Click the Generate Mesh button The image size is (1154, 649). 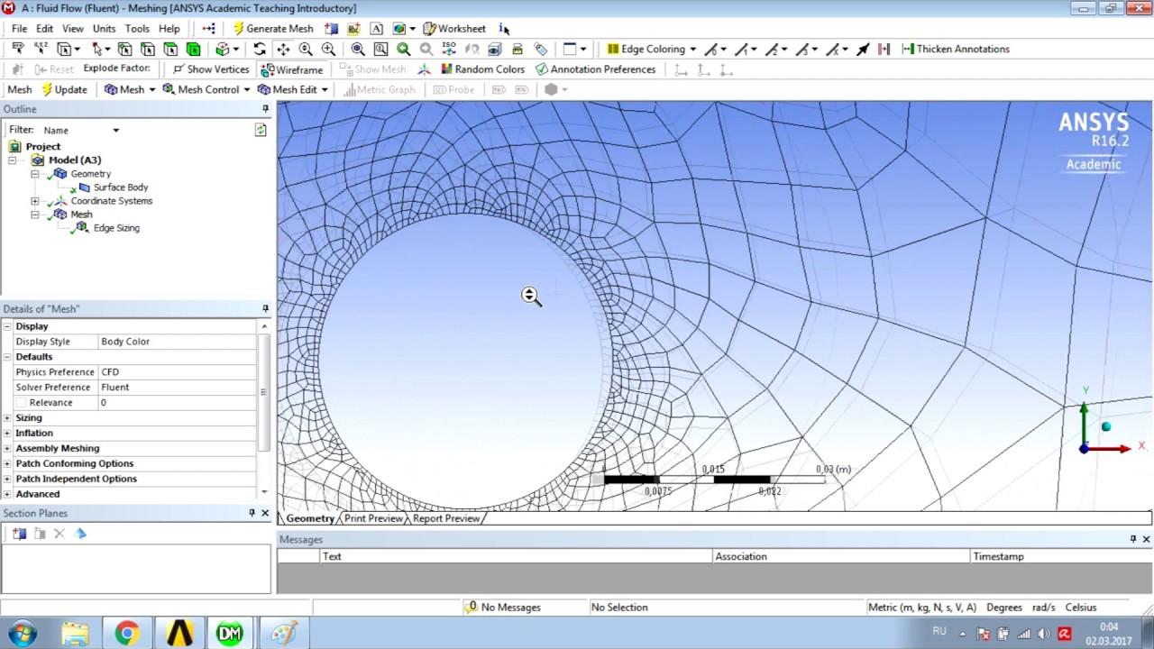(273, 28)
